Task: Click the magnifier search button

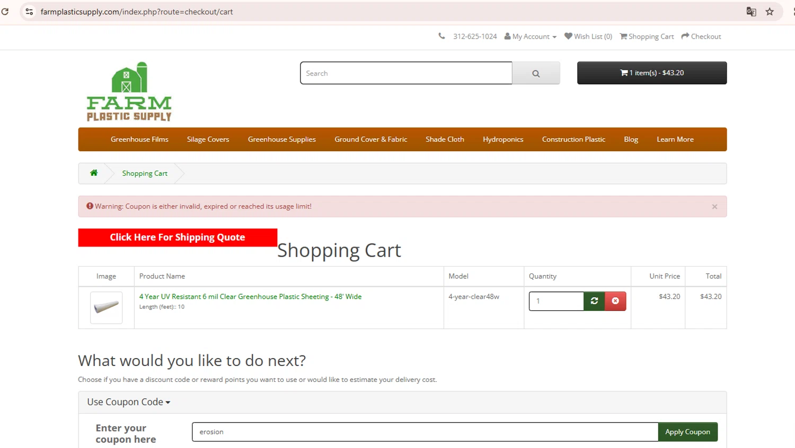Action: 536,73
